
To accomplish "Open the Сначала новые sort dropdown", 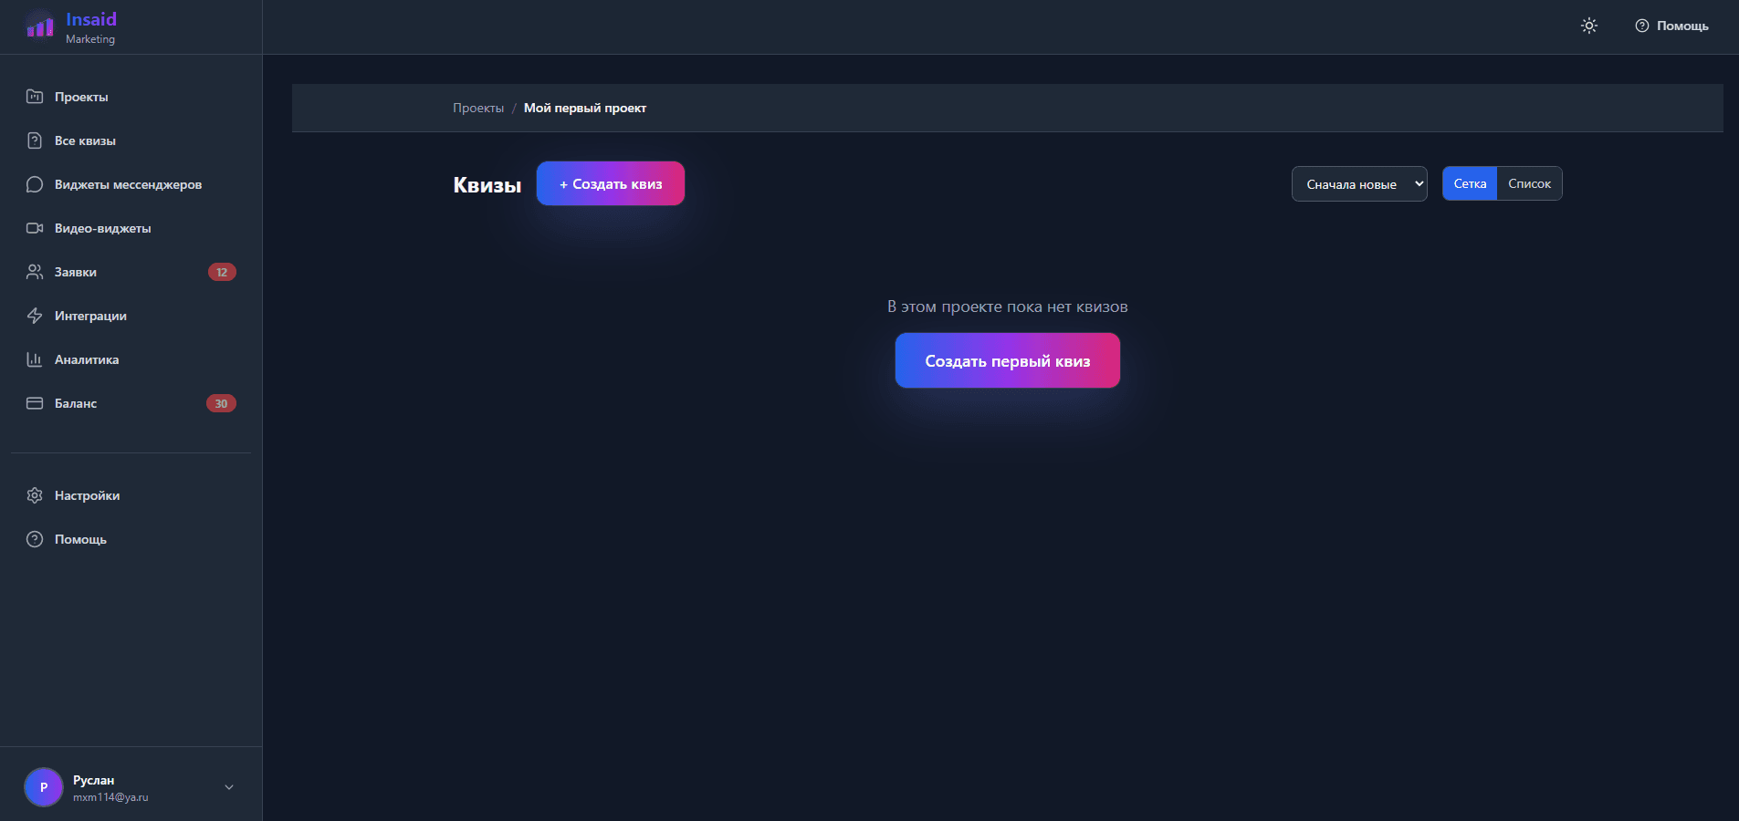I will tap(1359, 183).
